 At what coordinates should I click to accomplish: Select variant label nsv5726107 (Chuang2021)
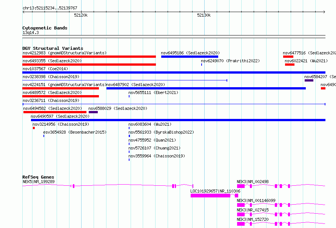pyautogui.click(x=154, y=148)
